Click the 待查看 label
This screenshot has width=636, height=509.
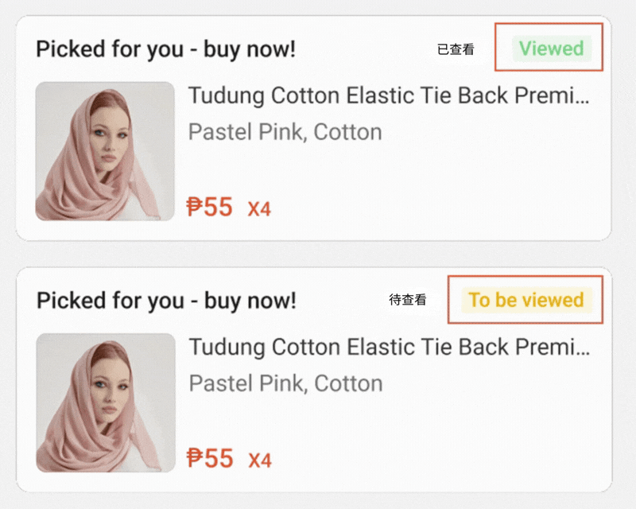[x=408, y=301]
